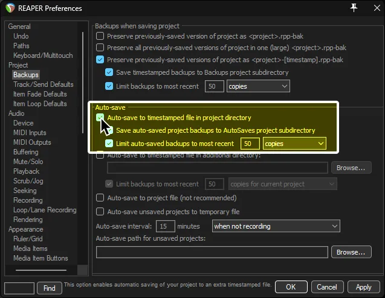Enable auto-save unsaved projects to temporary file
This screenshot has height=298, width=385.
(x=100, y=212)
